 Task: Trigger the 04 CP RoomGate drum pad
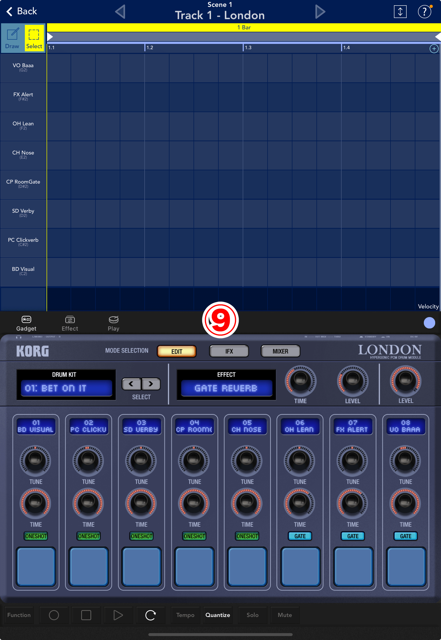click(x=194, y=567)
